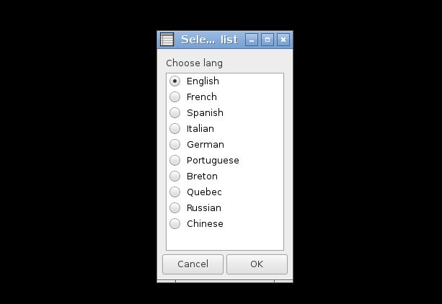The width and height of the screenshot is (442, 304).
Task: Choose the Spanish radio option
Action: click(x=174, y=112)
